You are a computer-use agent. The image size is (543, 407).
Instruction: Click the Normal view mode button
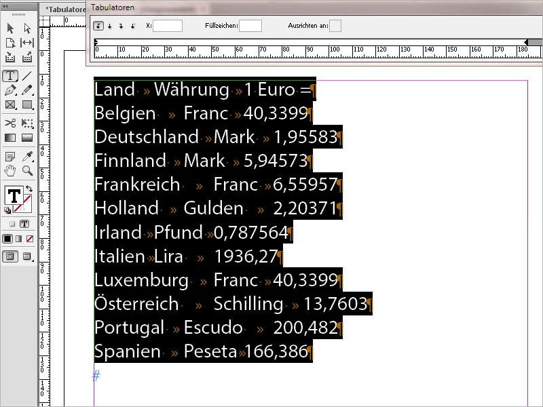point(10,256)
